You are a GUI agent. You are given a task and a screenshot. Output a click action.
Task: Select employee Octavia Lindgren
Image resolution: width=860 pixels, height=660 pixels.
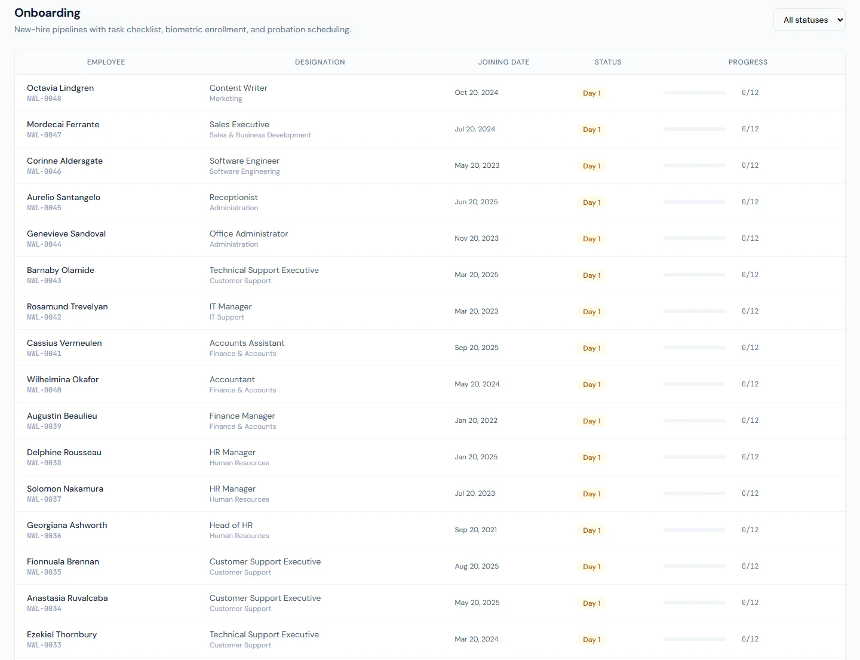tap(60, 88)
